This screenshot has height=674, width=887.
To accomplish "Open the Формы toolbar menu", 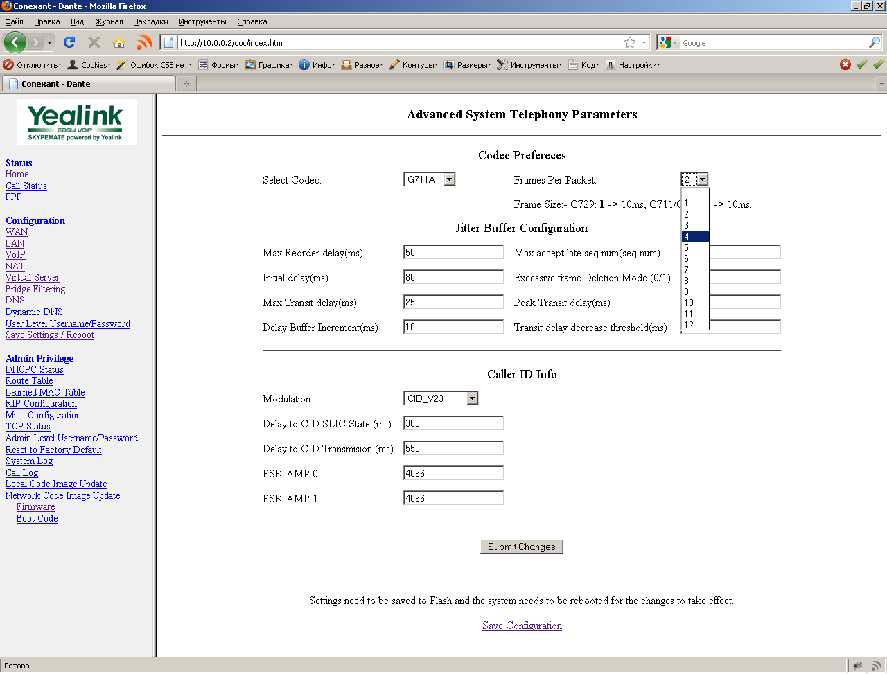I will tap(218, 65).
